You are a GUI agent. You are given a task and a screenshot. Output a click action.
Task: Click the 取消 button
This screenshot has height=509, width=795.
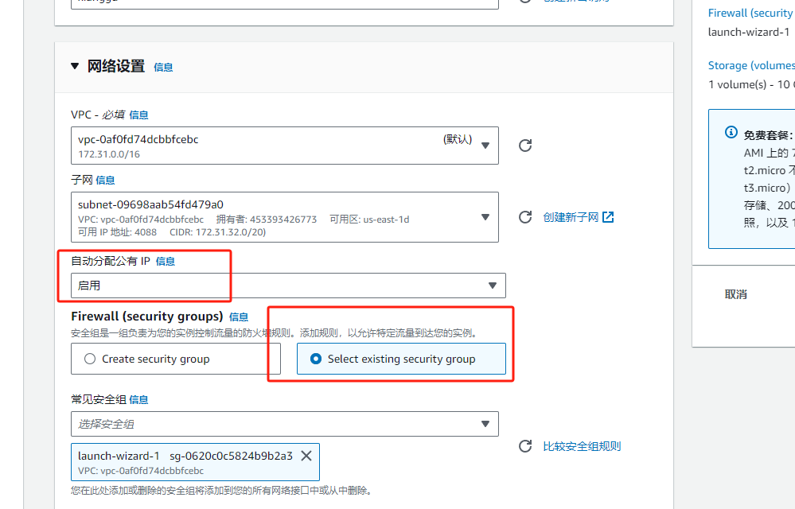[735, 295]
